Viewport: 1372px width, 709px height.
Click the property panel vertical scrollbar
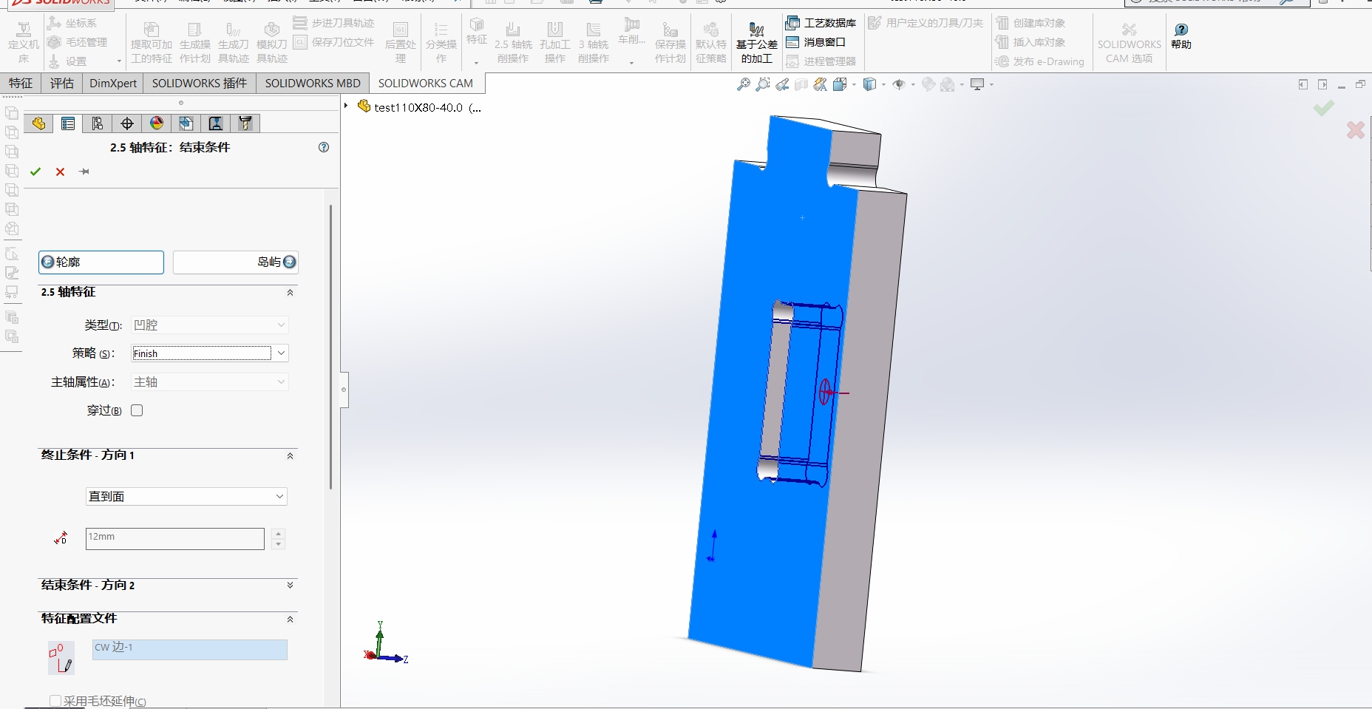(330, 347)
